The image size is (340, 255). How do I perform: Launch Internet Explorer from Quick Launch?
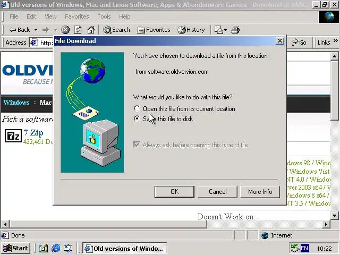click(56, 248)
